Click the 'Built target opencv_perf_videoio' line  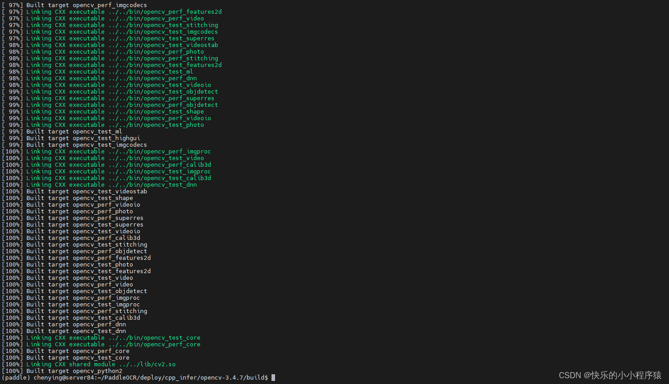pos(71,205)
